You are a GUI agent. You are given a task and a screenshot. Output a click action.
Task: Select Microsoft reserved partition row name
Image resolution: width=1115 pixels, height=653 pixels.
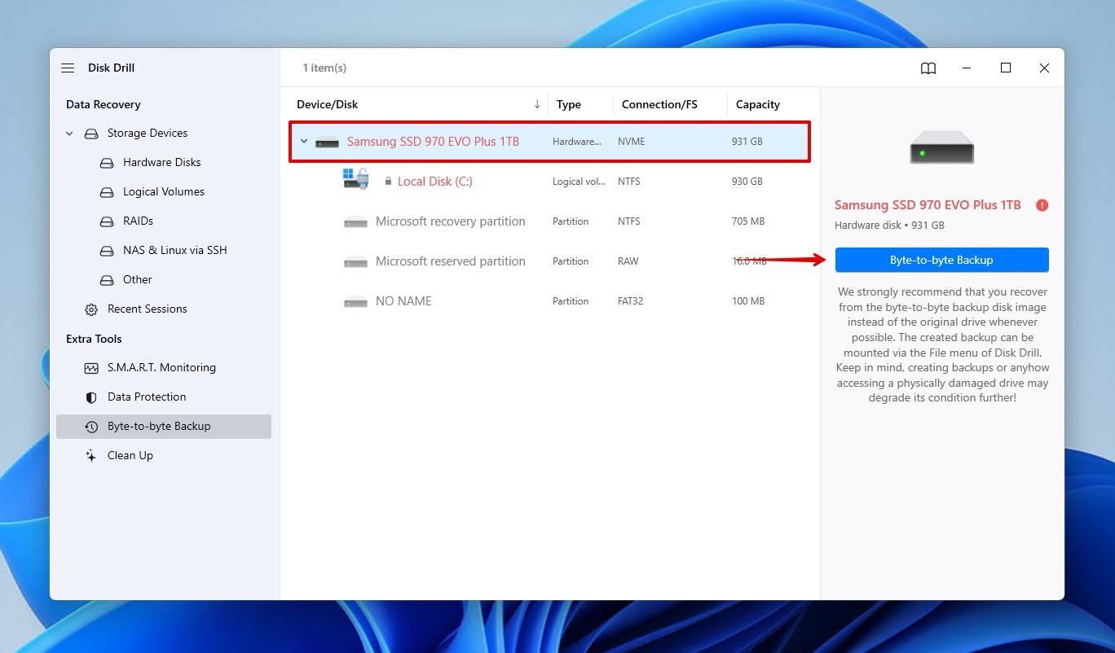[450, 261]
